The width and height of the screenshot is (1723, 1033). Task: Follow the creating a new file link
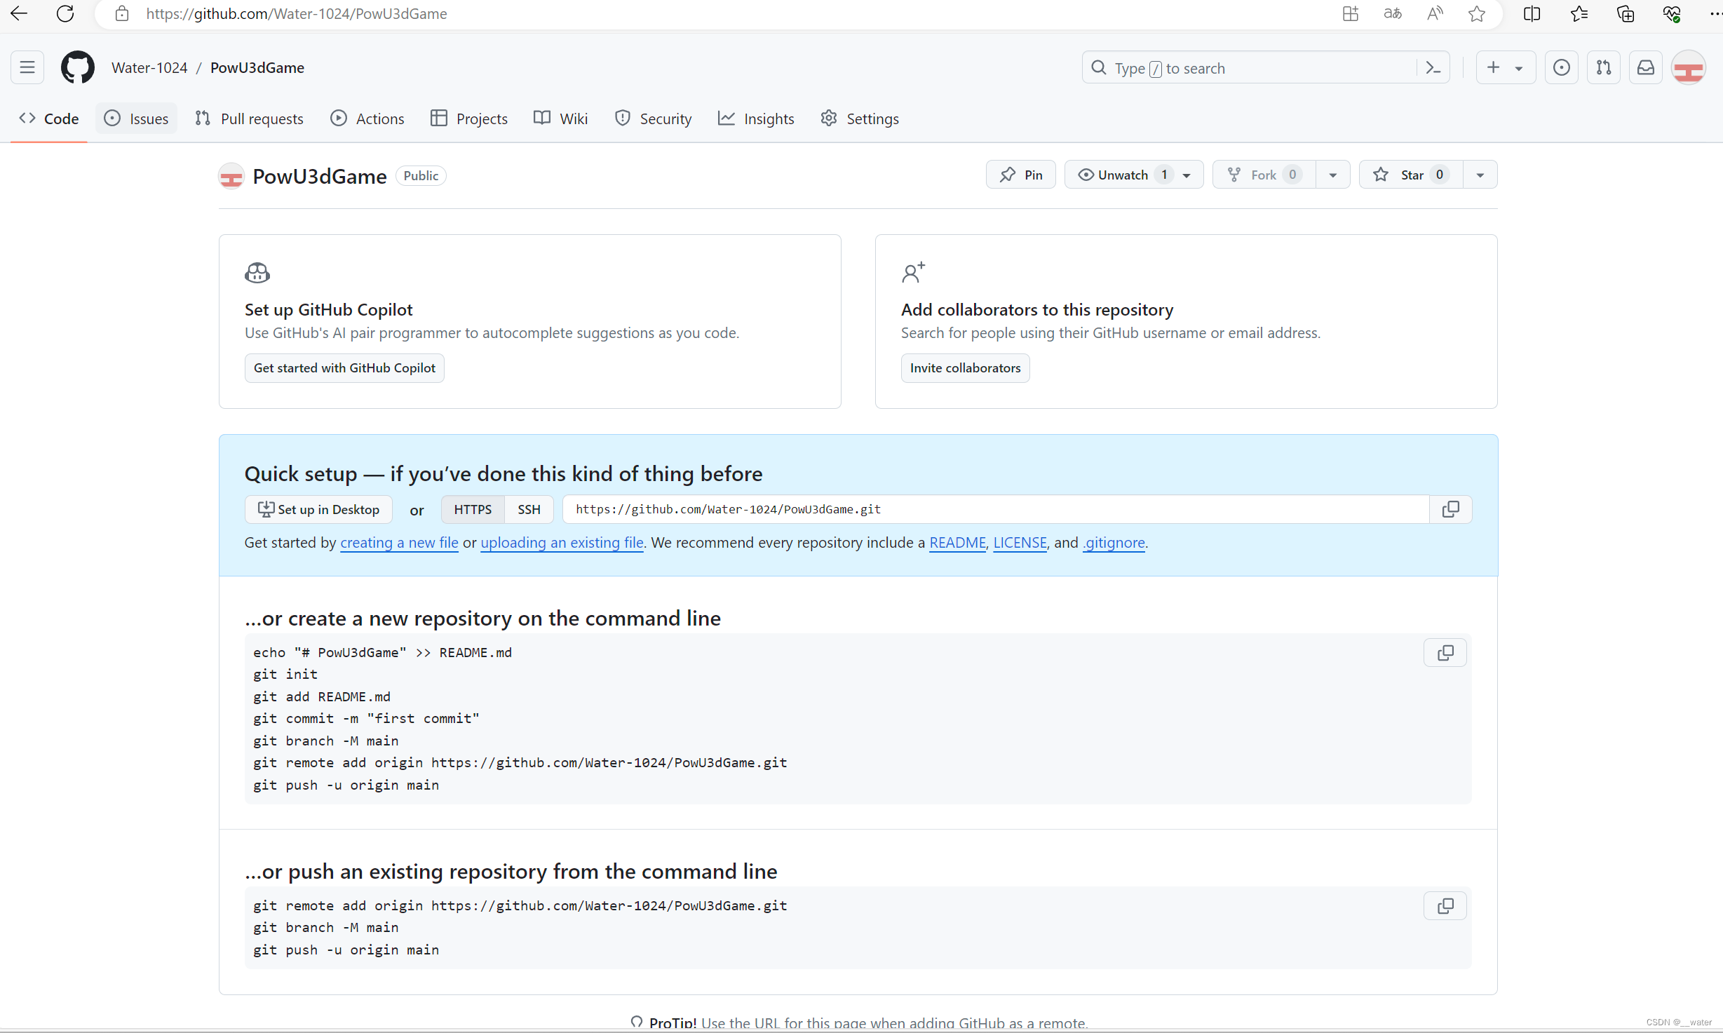point(399,543)
